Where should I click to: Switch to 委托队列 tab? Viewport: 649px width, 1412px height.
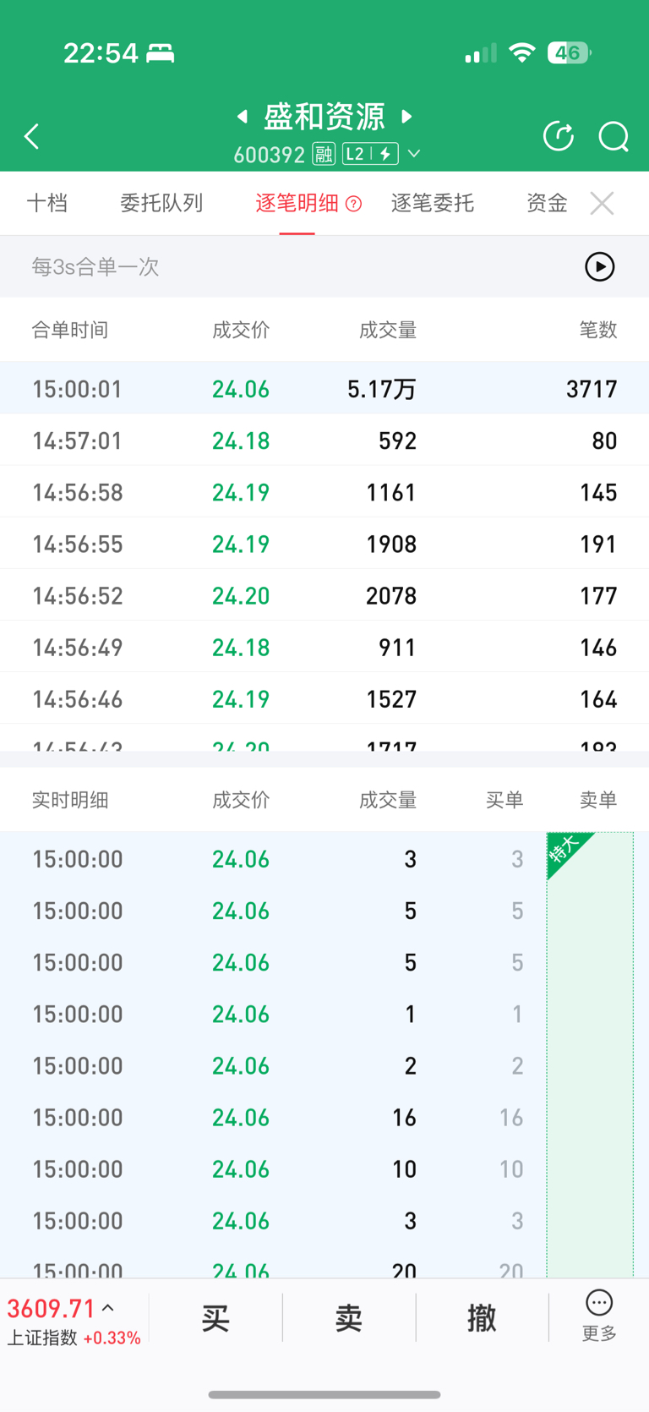click(161, 203)
